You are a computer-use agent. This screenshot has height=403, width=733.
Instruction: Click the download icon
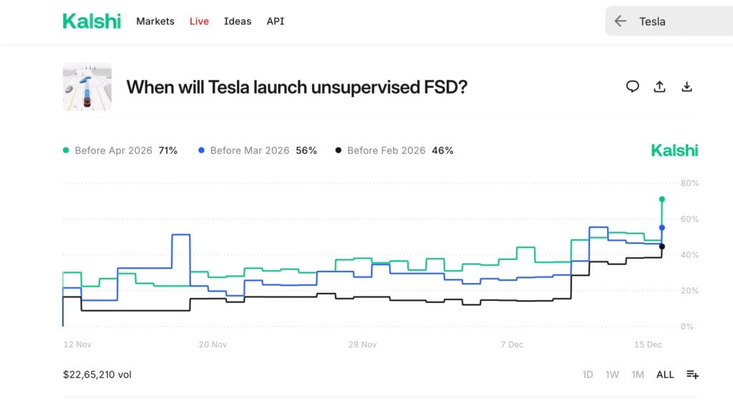686,86
